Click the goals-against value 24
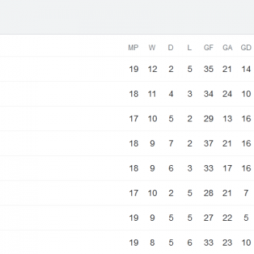 (x=227, y=94)
